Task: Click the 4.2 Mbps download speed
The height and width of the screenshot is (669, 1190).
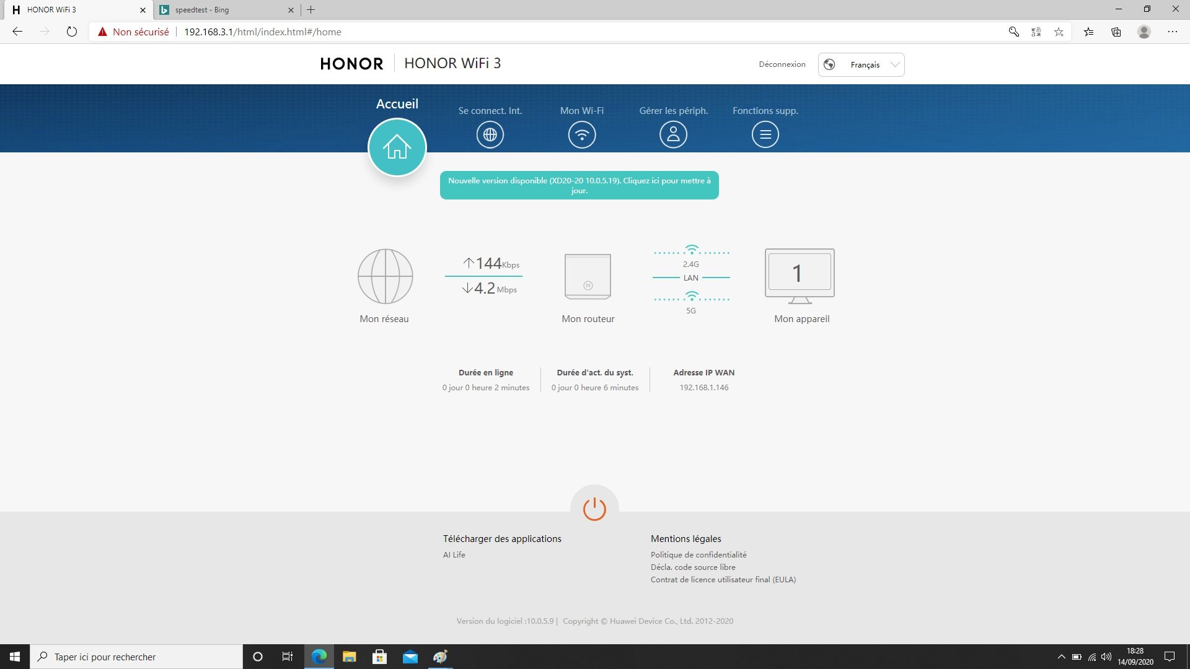Action: 489,289
